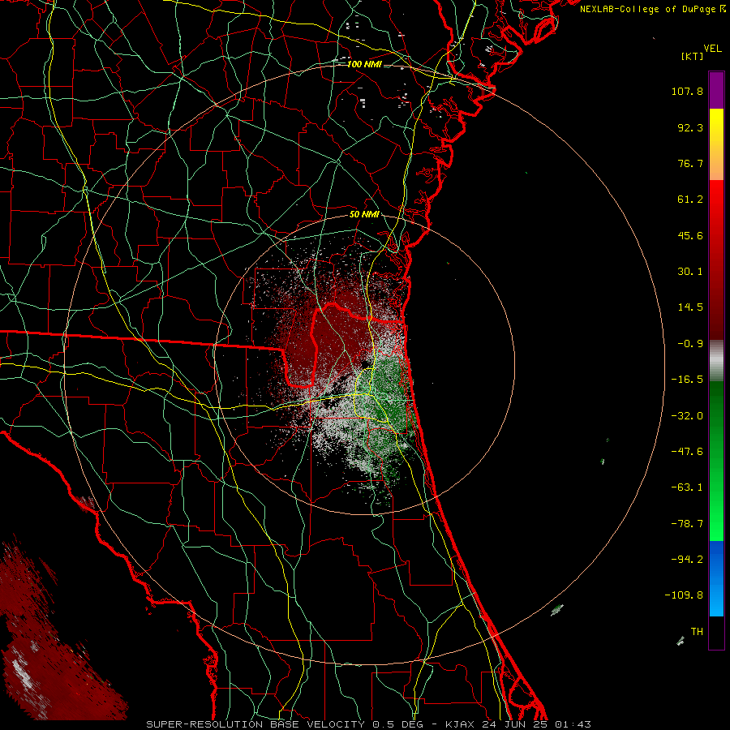Pick the black TH segment of the color bar
This screenshot has height=730, width=730.
(x=716, y=632)
